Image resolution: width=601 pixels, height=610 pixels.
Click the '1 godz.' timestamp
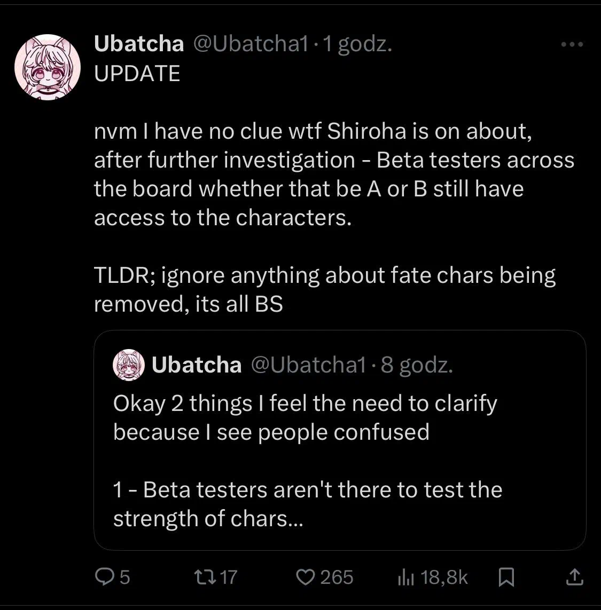coord(357,44)
